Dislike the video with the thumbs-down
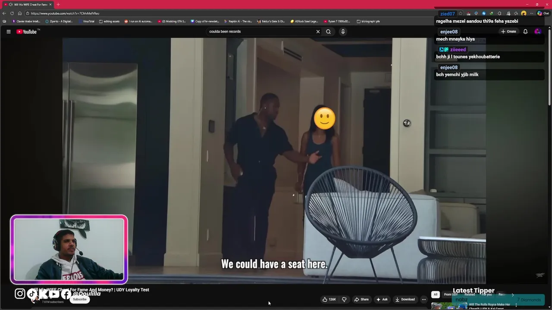Image resolution: width=552 pixels, height=310 pixels. 344,299
